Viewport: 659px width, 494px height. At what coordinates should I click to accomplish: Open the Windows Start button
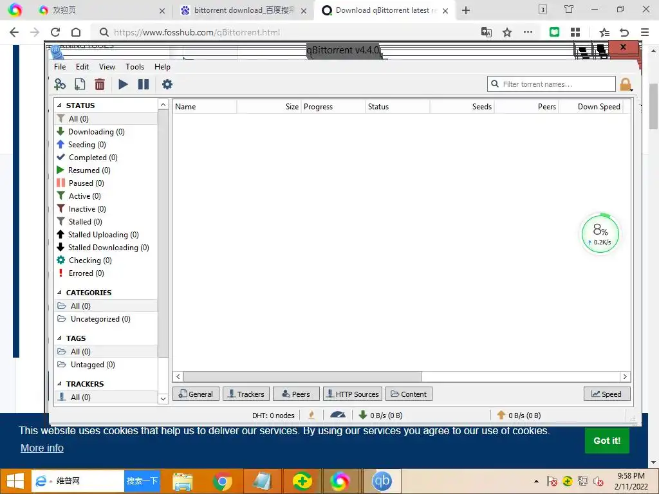coord(15,481)
